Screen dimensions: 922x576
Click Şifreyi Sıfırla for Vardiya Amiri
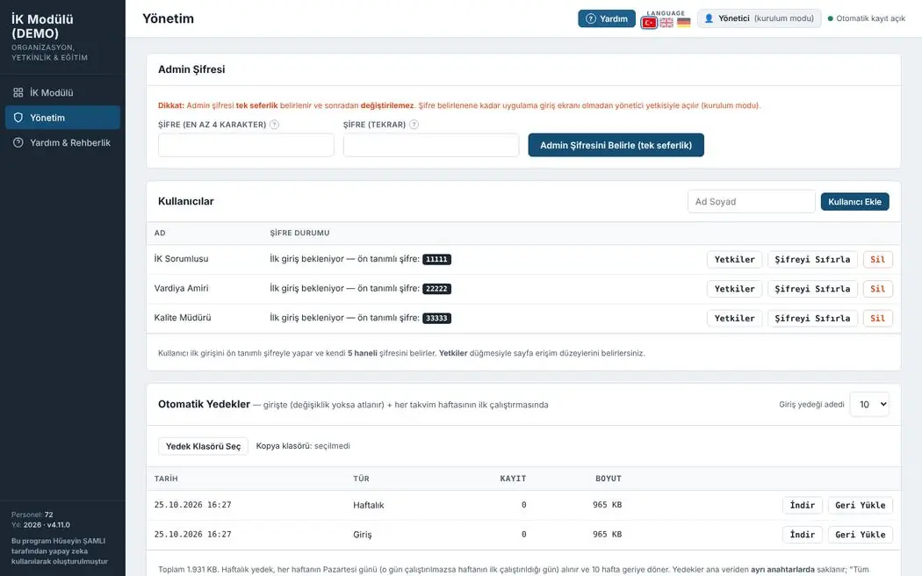pos(812,289)
